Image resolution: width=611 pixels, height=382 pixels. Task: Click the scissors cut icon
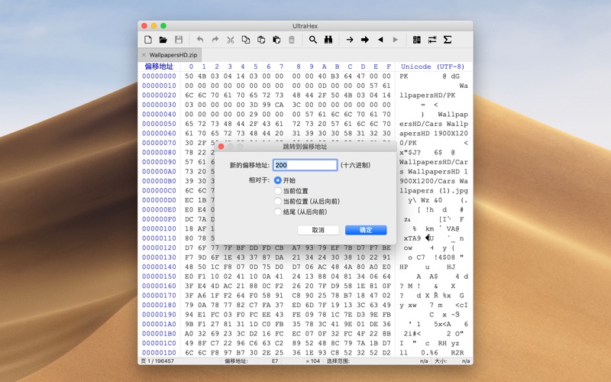tap(231, 40)
